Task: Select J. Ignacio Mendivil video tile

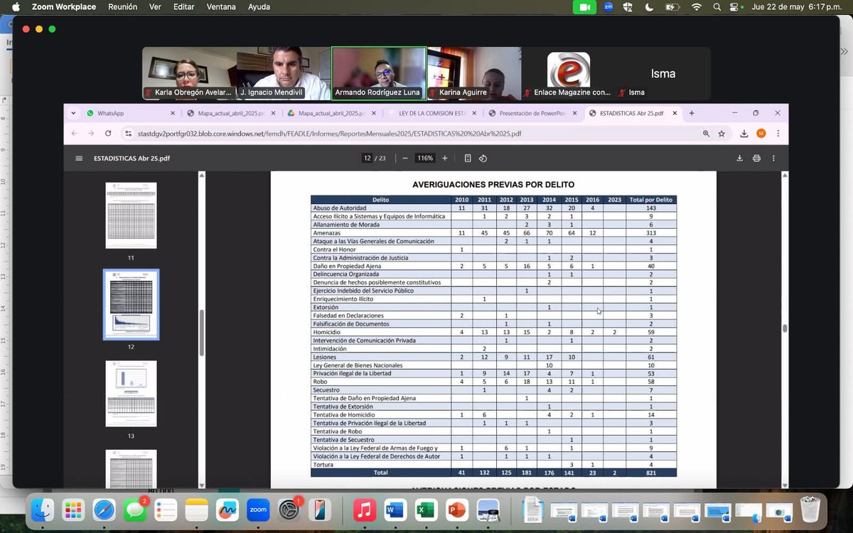Action: click(284, 73)
